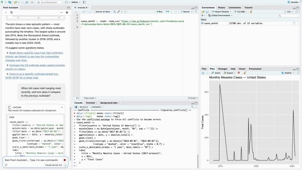302x170 pixels.
Task: Run the current line with Run button
Action: pos(159,11)
